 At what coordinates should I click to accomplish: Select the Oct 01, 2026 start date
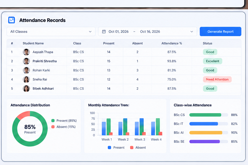pyautogui.click(x=119, y=32)
